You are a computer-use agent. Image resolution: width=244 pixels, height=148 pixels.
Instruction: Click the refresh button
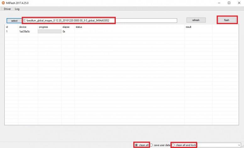(196, 20)
